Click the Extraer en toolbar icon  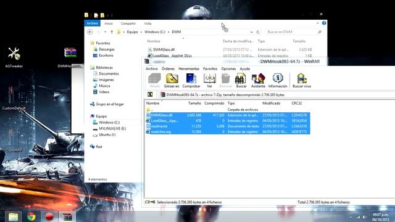[x=172, y=80]
